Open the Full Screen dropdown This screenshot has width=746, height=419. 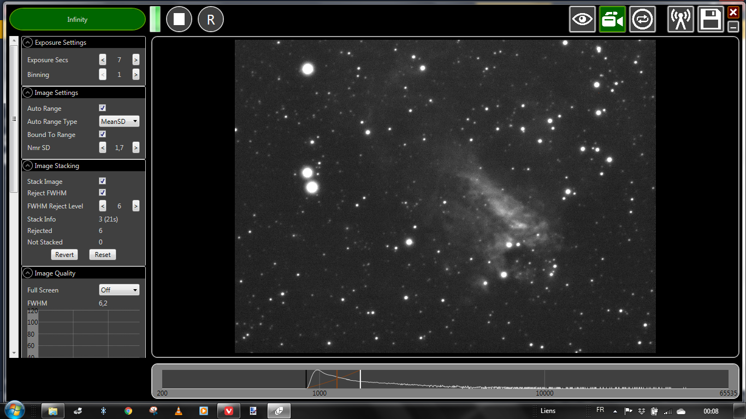point(119,290)
